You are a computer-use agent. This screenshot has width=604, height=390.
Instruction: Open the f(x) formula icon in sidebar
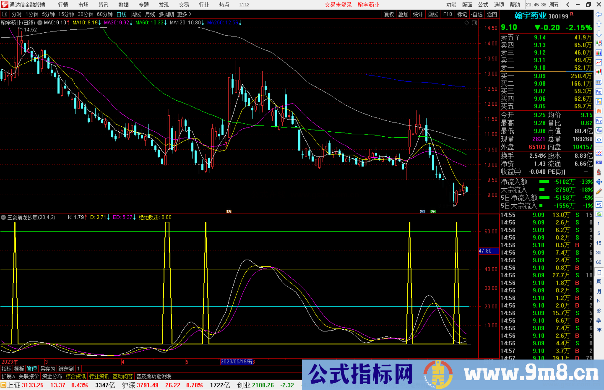click(599, 128)
